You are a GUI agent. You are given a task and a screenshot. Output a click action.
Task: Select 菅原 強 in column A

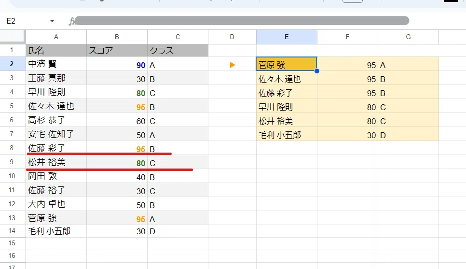coord(56,217)
